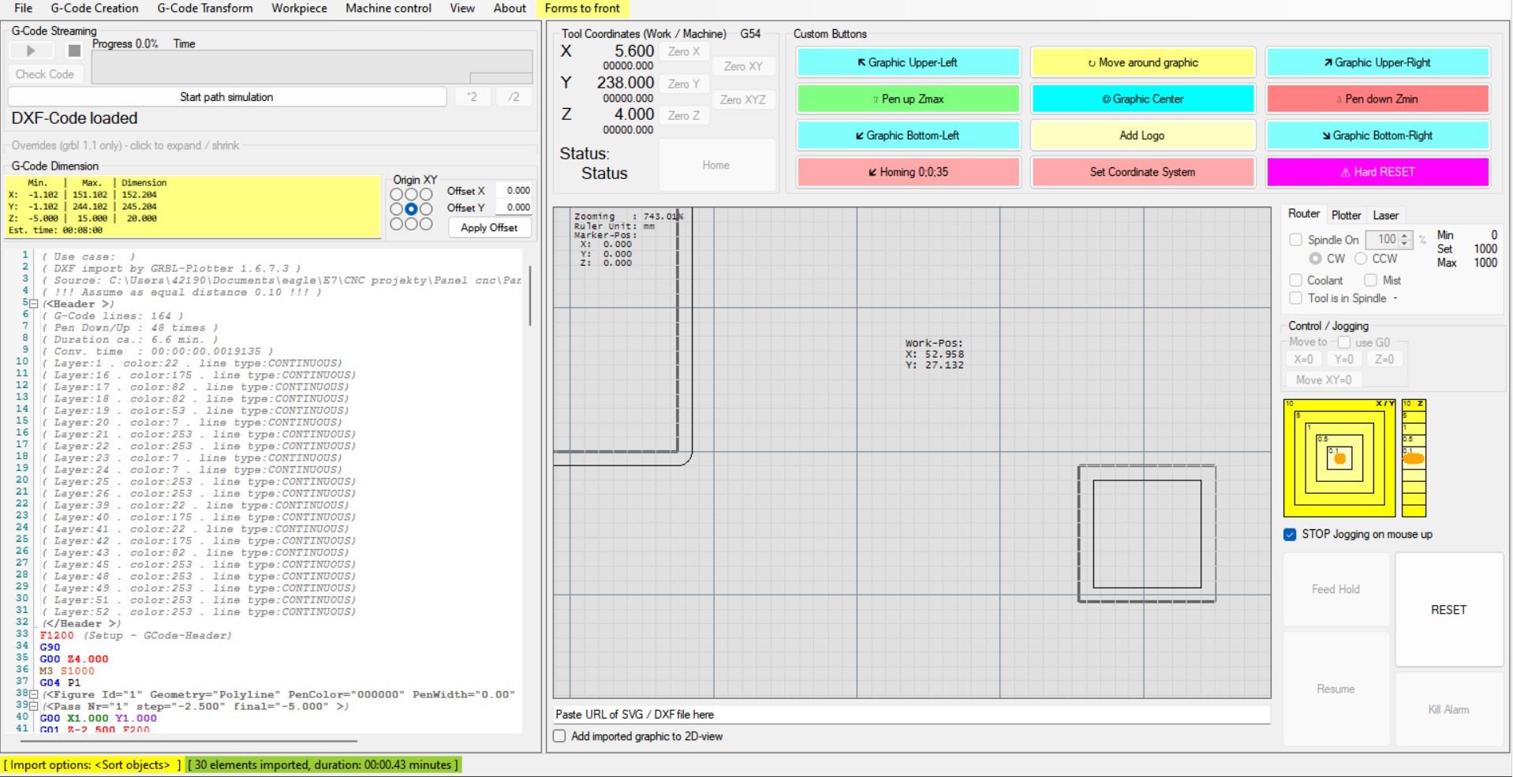Switch to the Laser tab
1513x777 pixels.
coord(1385,215)
